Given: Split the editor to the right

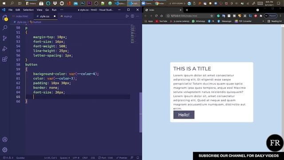Looking at the screenshot, I should point(132,16).
